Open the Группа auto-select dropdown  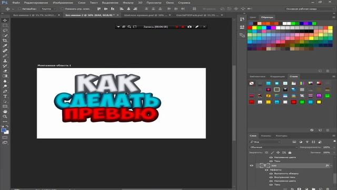49,9
